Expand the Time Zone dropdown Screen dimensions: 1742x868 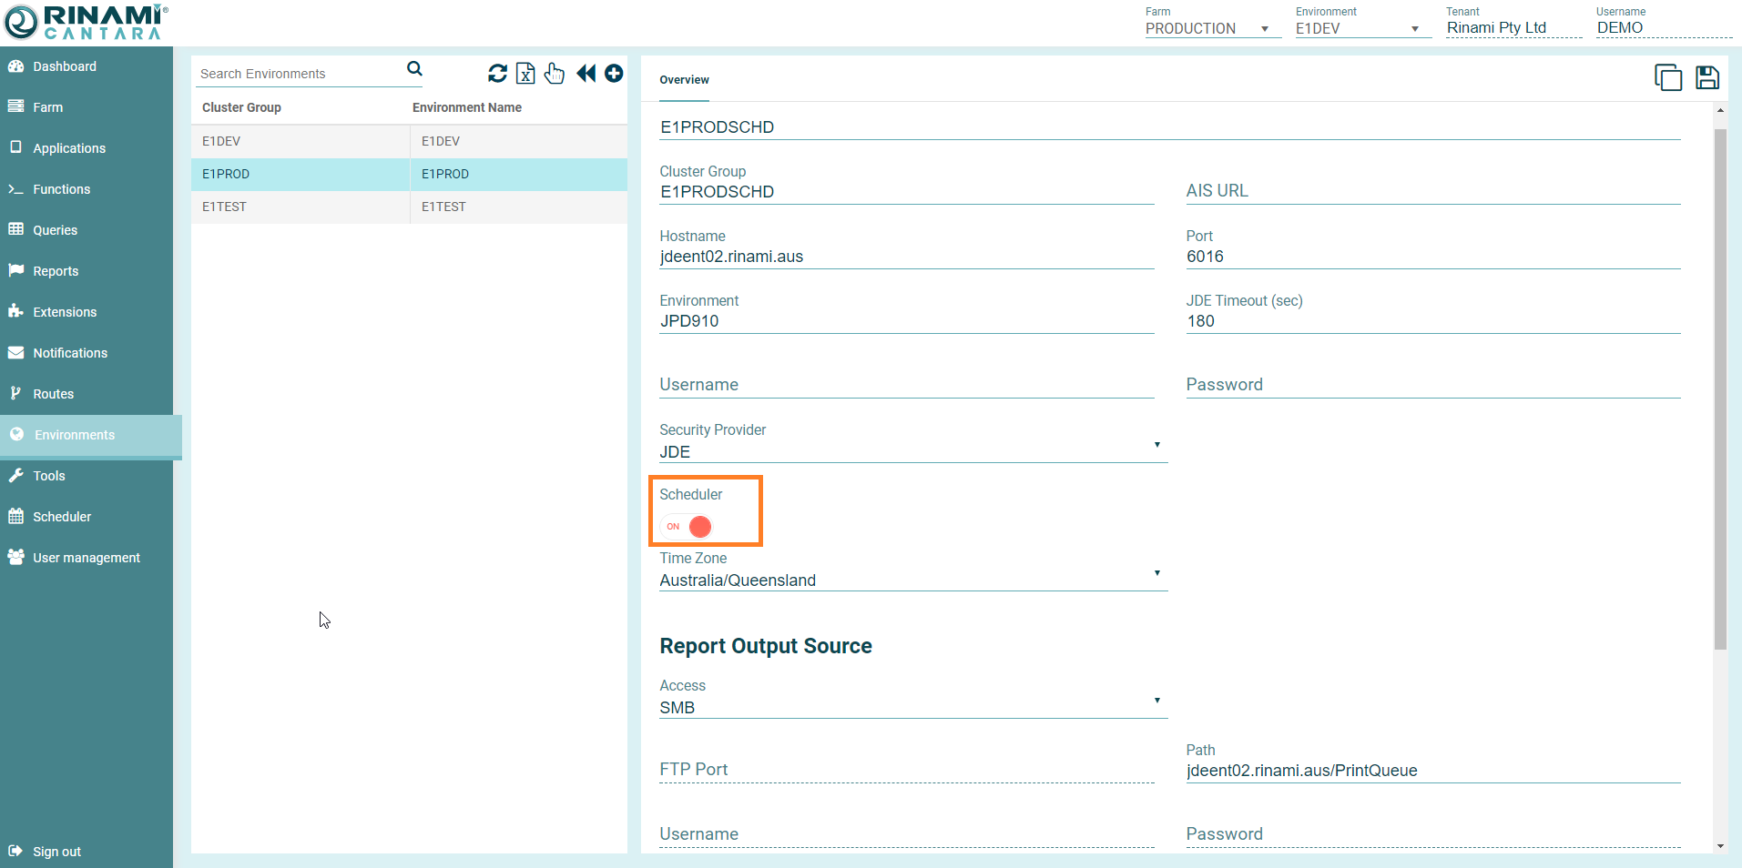point(912,580)
